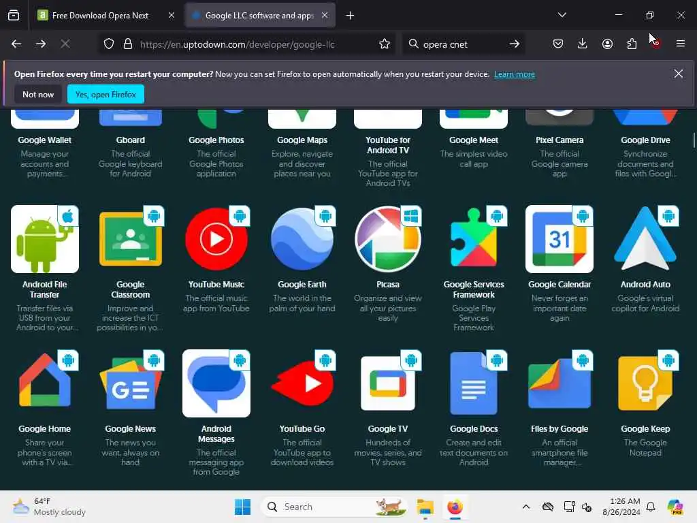Click the Windows taskbar Search box
This screenshot has width=697, height=523.
click(334, 507)
